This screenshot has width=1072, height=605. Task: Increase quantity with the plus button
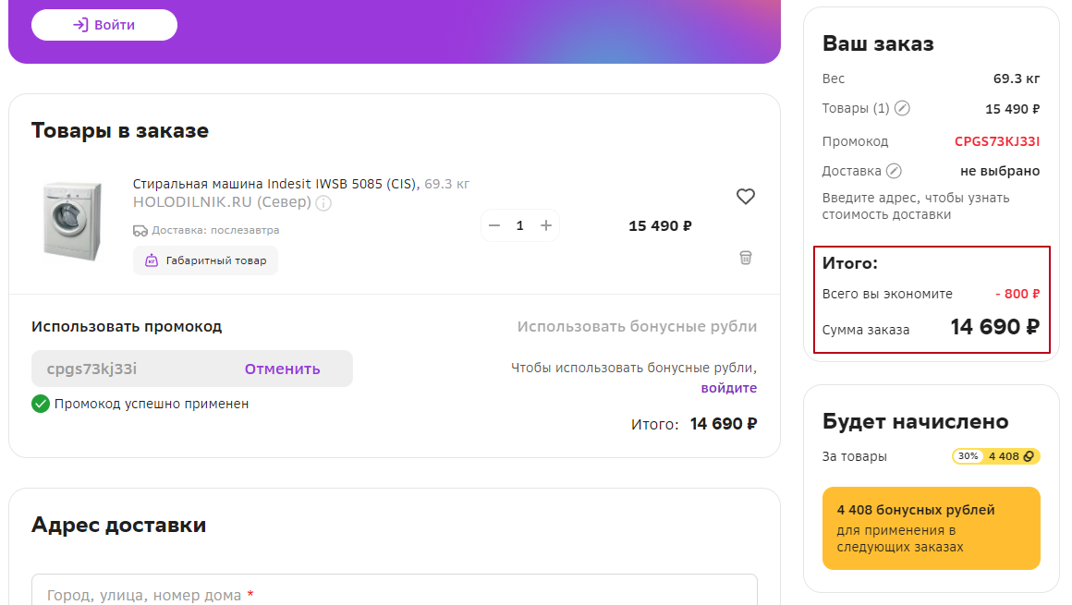[546, 225]
